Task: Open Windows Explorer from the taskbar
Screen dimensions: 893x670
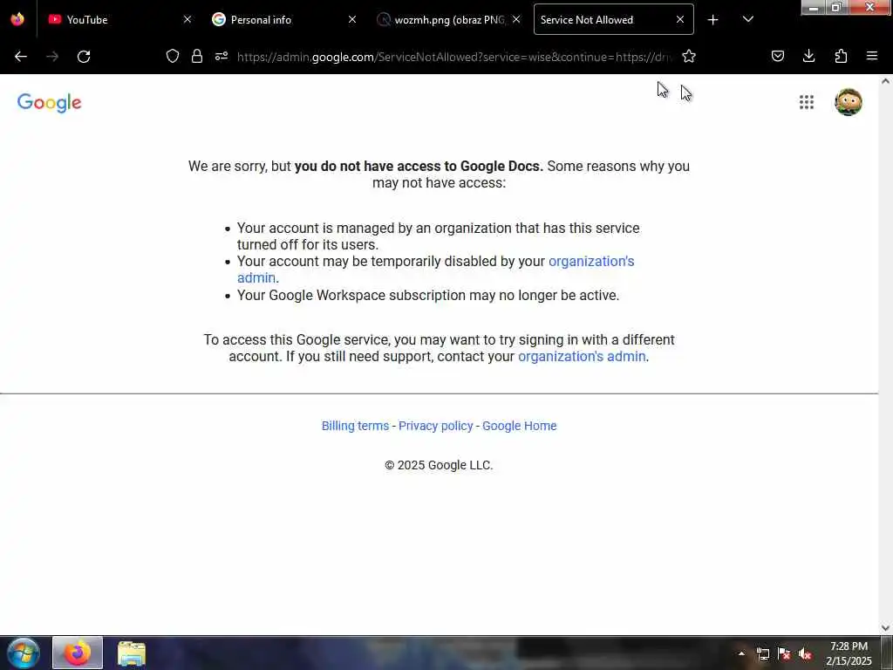Action: coord(132,653)
